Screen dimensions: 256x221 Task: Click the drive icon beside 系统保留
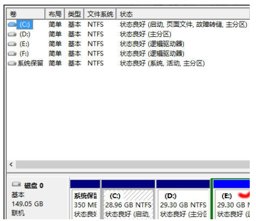[x=12, y=63]
